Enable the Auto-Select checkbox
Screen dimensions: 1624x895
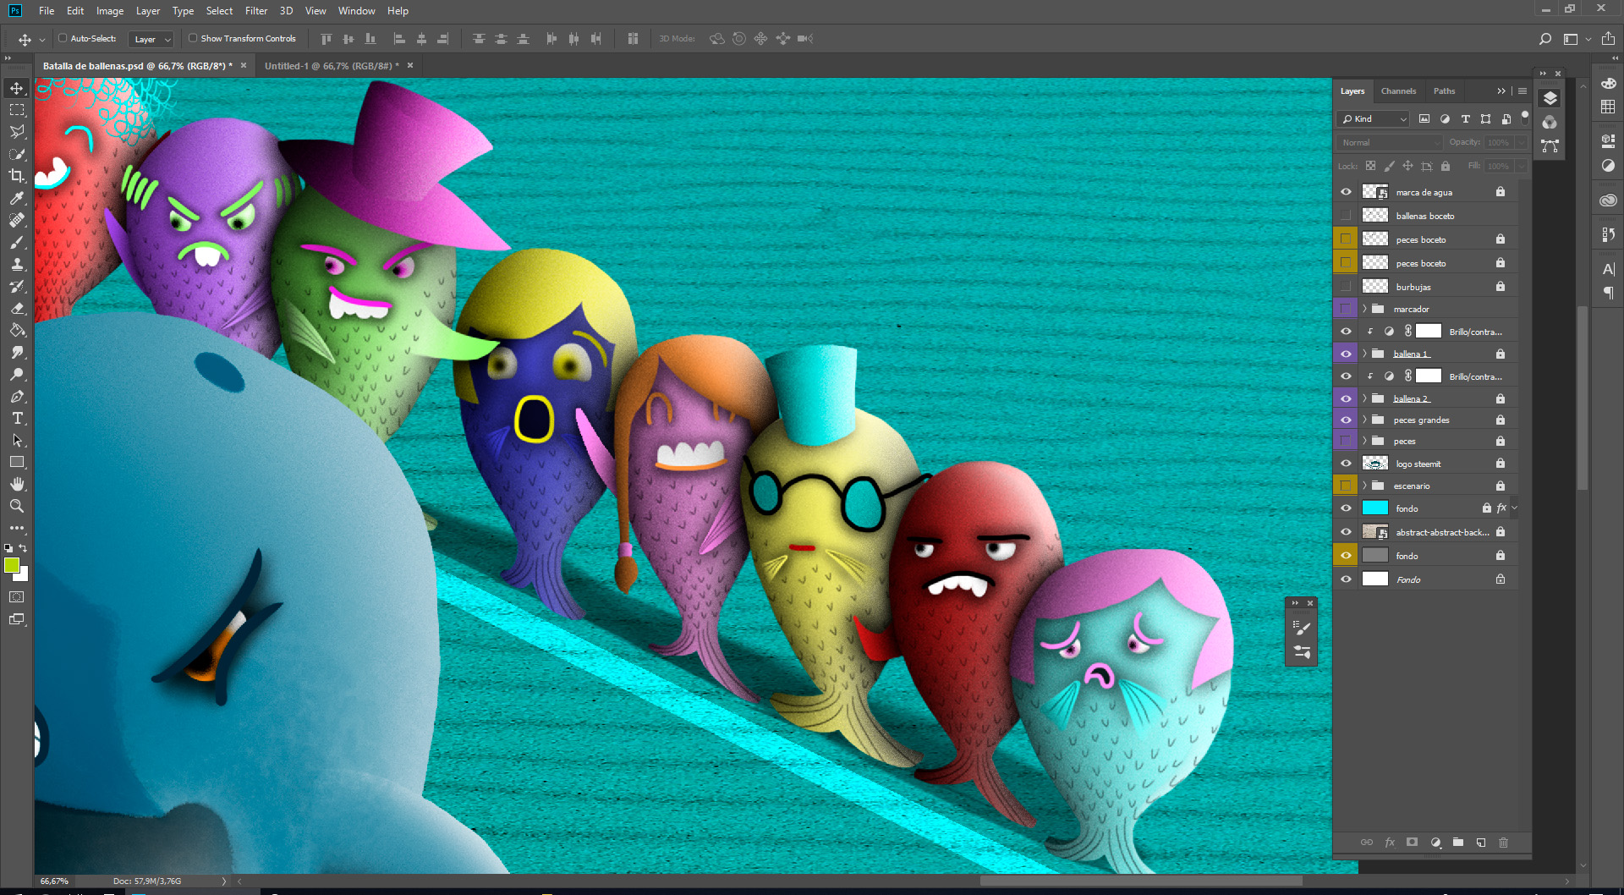pyautogui.click(x=63, y=38)
